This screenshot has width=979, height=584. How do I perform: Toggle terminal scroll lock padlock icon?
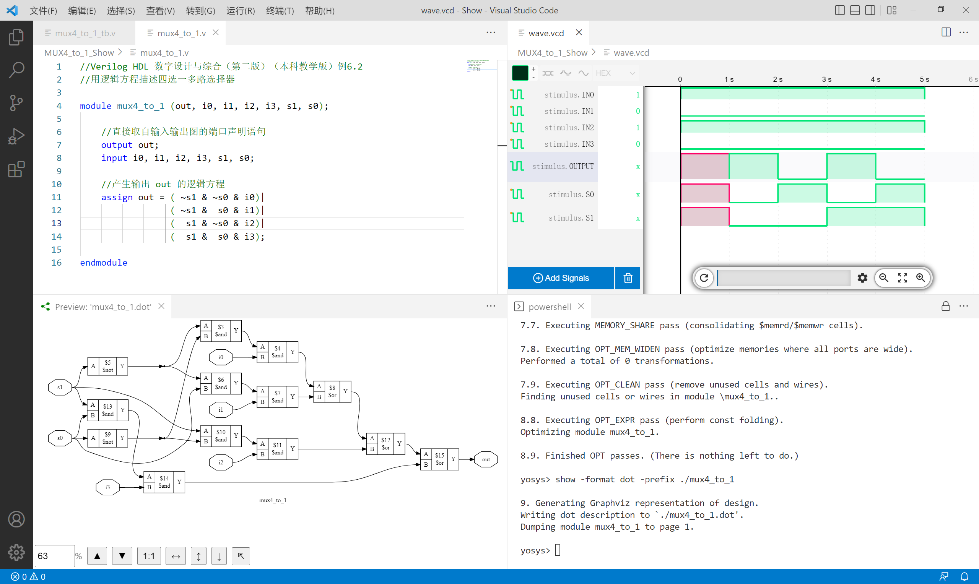click(946, 306)
